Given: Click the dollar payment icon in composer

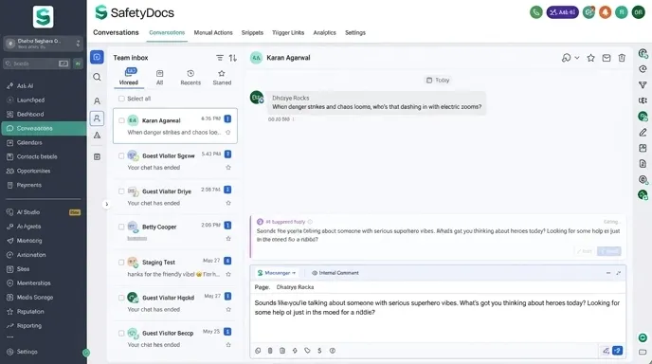Looking at the screenshot, I should tap(319, 351).
